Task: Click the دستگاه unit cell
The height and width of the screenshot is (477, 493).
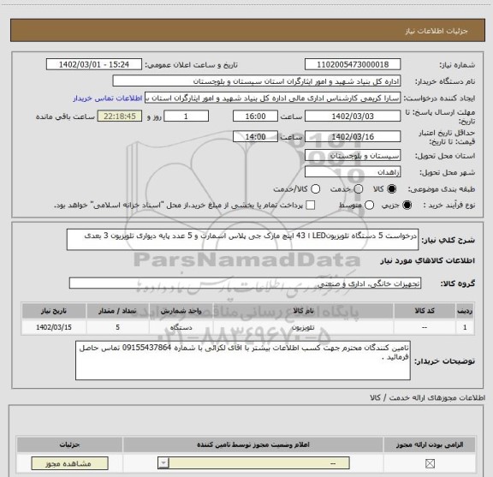Action: coord(181,327)
